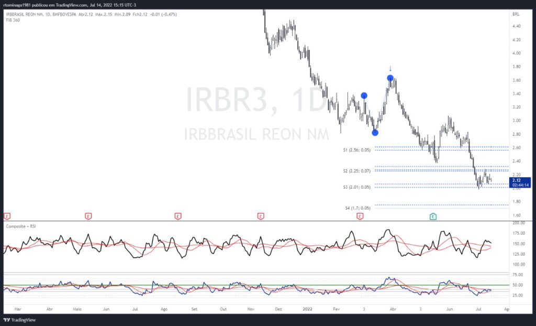Click the Set label on time axis
Viewport: 536px width, 326px height.
194,309
